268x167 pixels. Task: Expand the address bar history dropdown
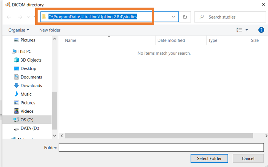pyautogui.click(x=173, y=17)
